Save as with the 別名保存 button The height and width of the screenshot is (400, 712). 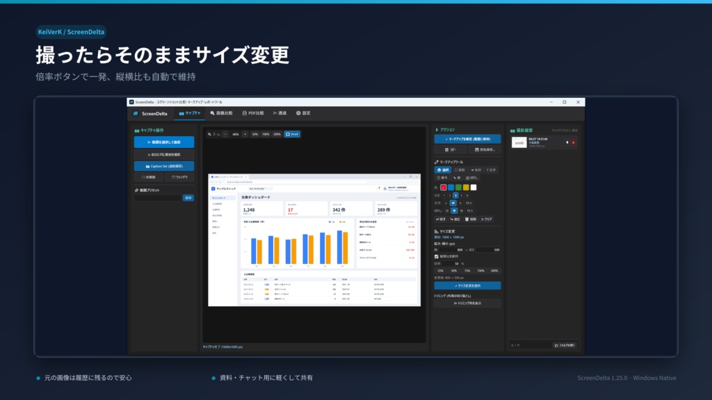485,150
